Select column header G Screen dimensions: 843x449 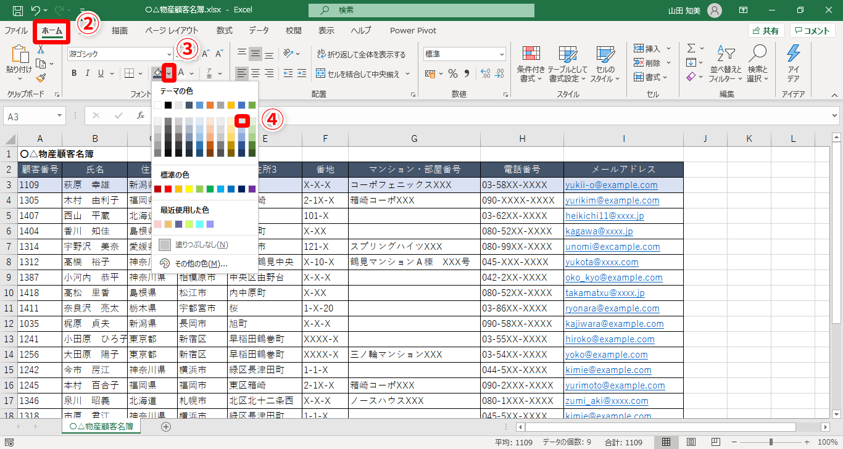click(x=414, y=139)
